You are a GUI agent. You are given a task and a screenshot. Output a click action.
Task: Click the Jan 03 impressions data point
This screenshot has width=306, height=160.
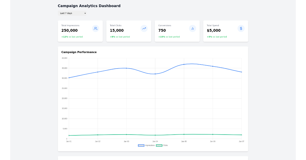point(126,68)
